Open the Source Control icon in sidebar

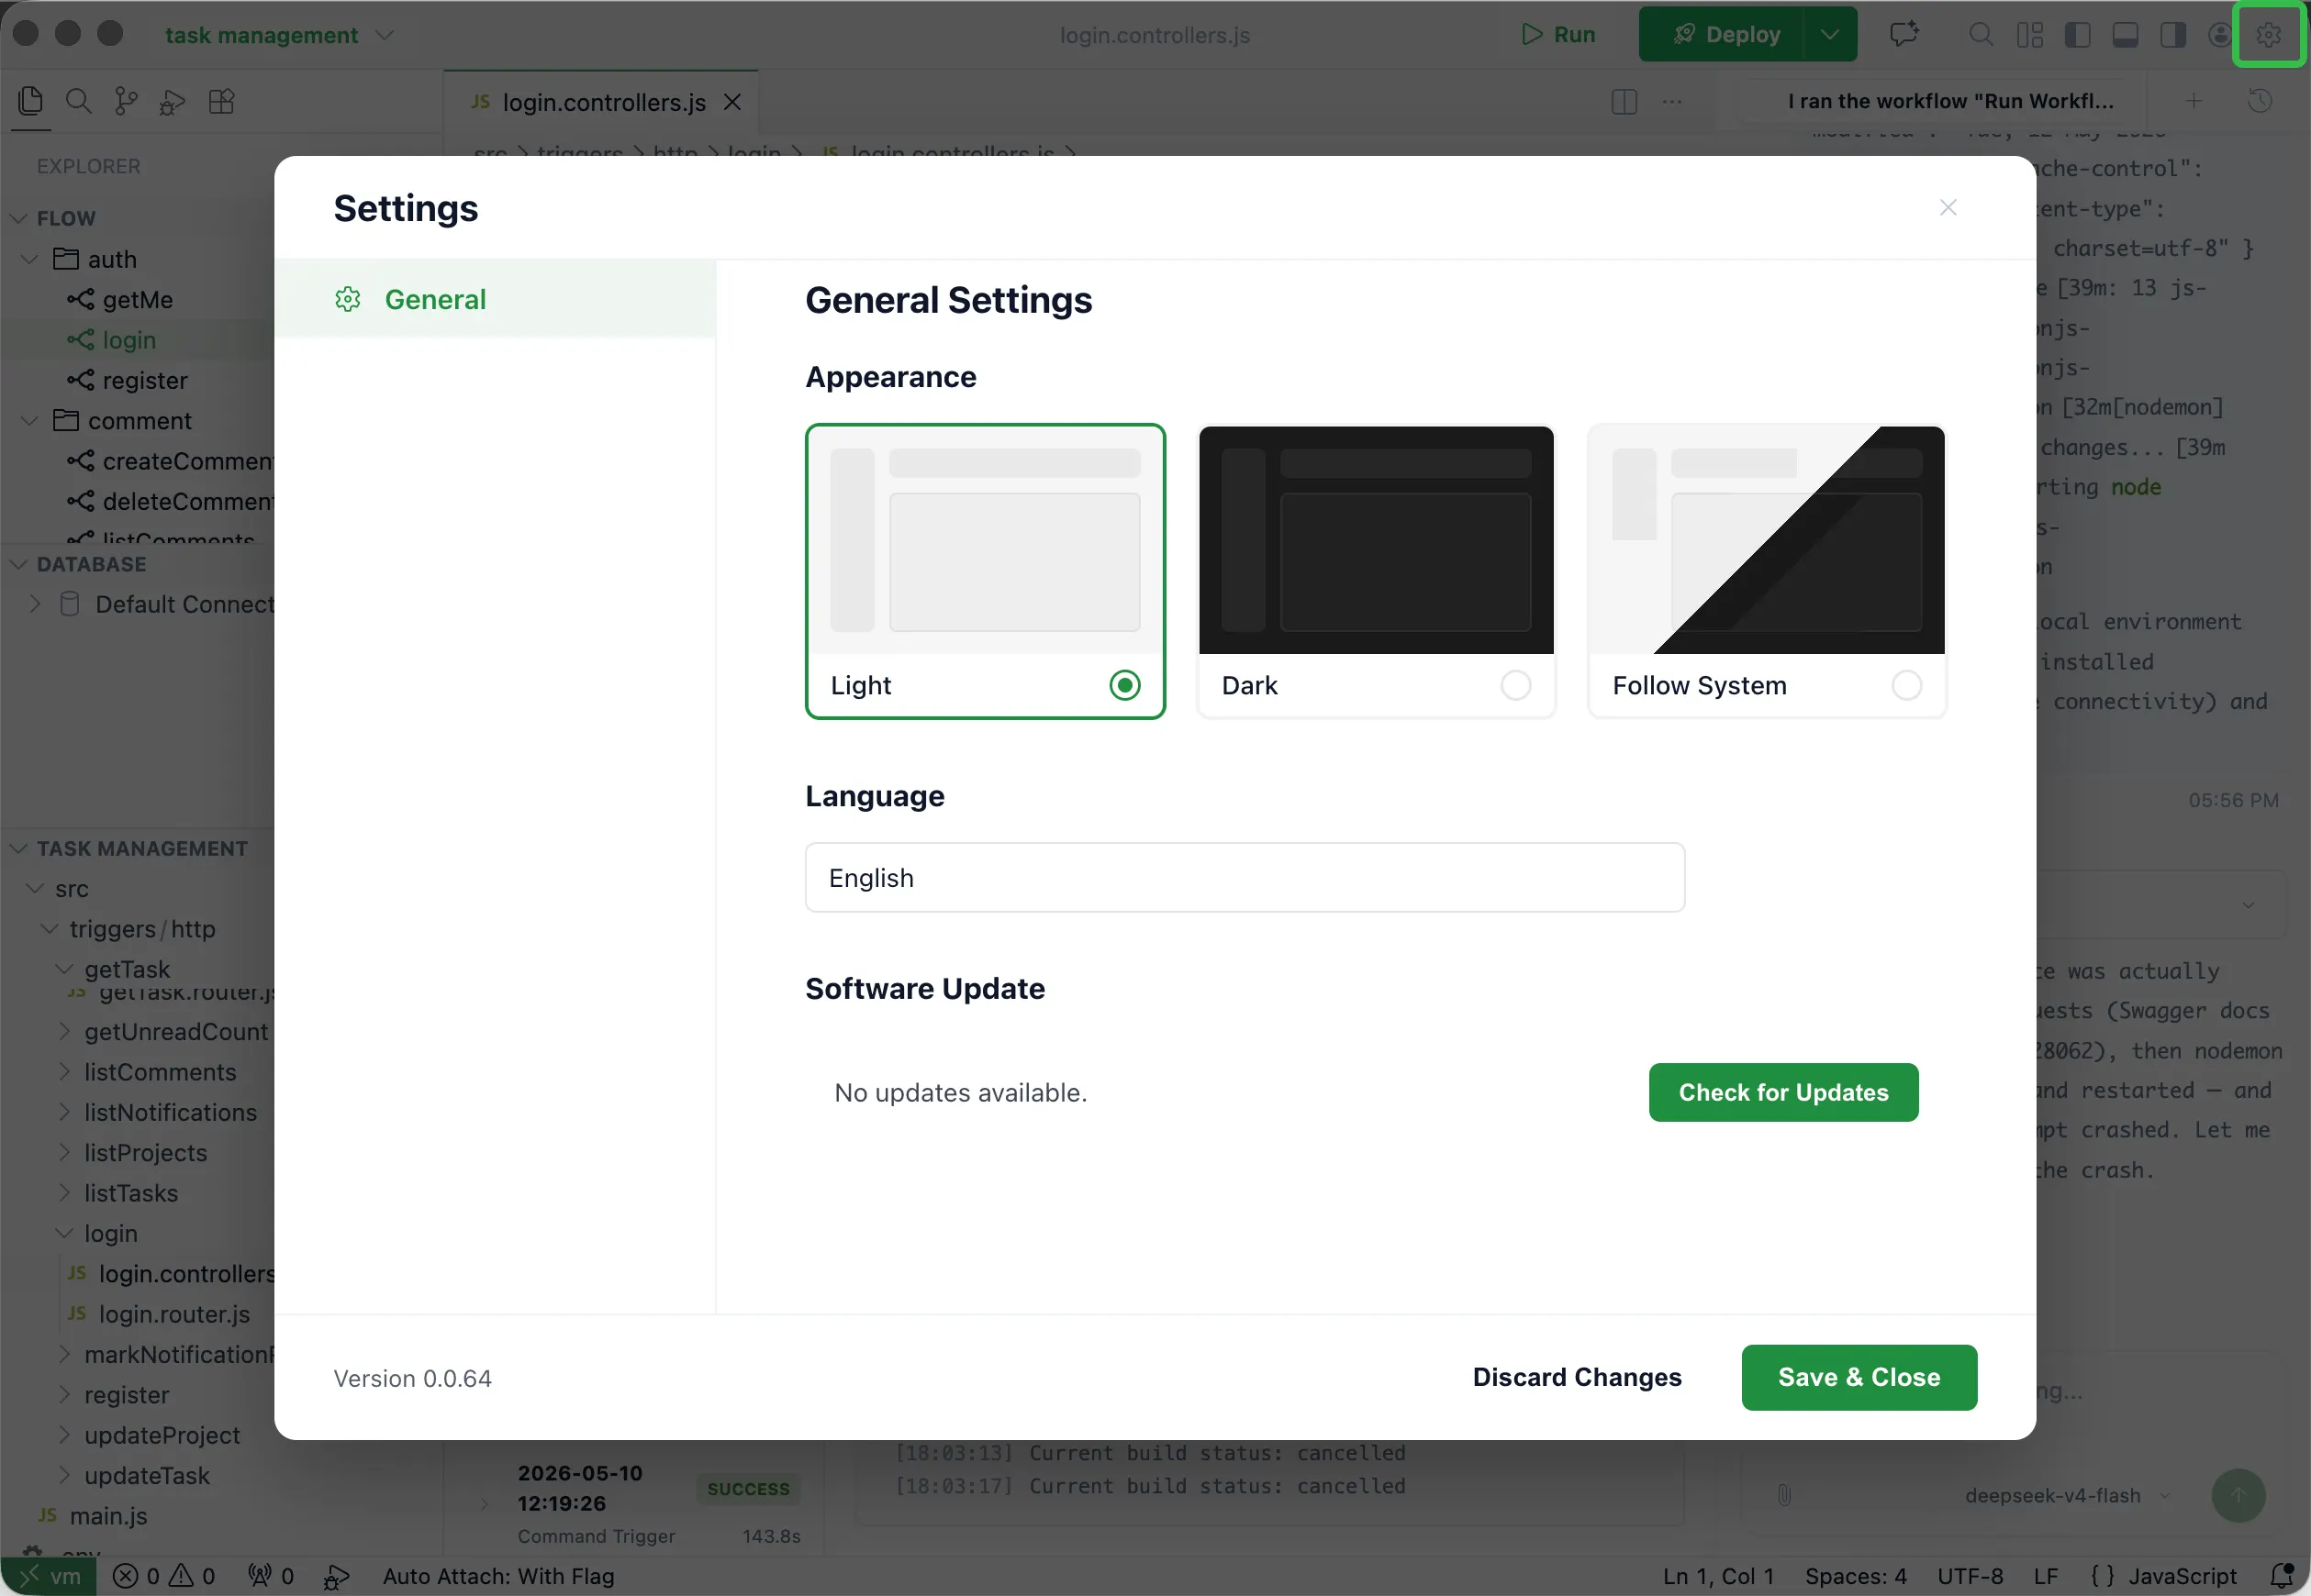[x=126, y=101]
